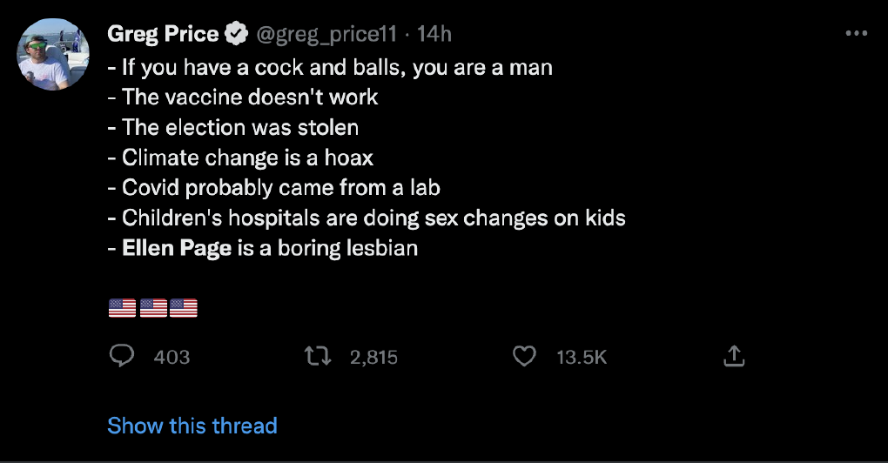
Task: Click the 2,815 retweets count
Action: (x=373, y=357)
